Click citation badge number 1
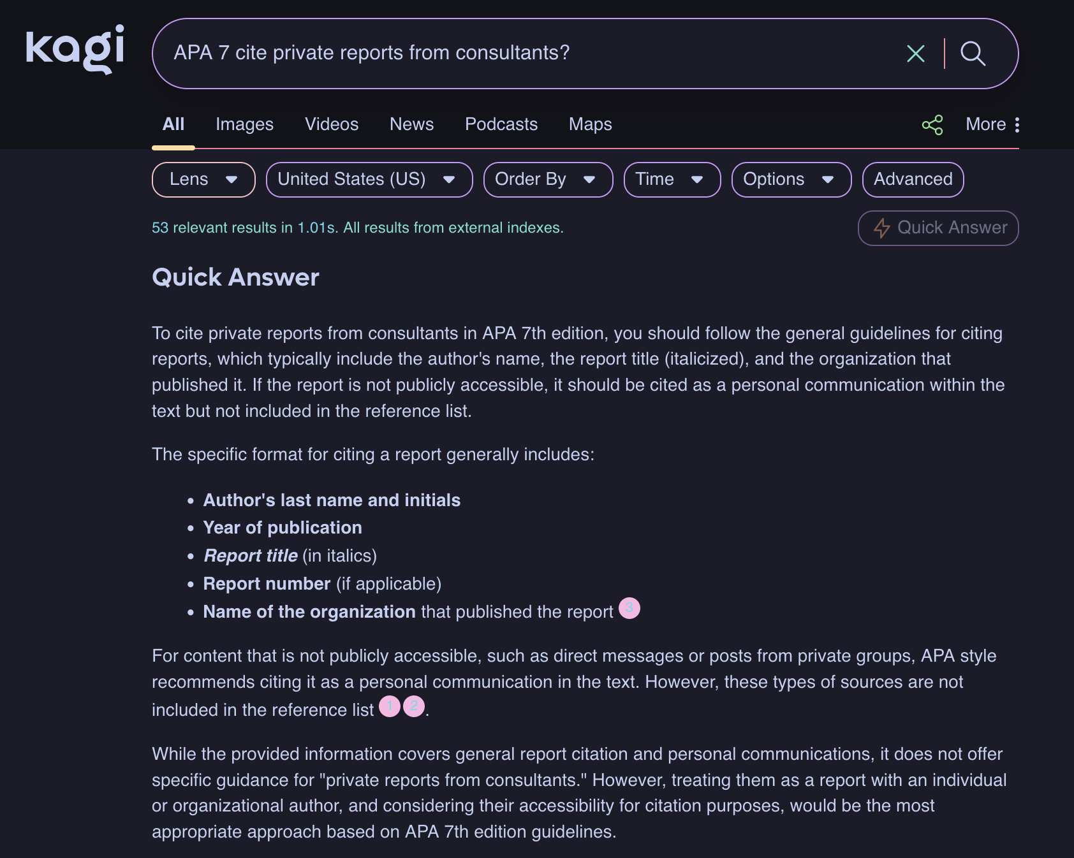1074x858 pixels. tap(390, 706)
